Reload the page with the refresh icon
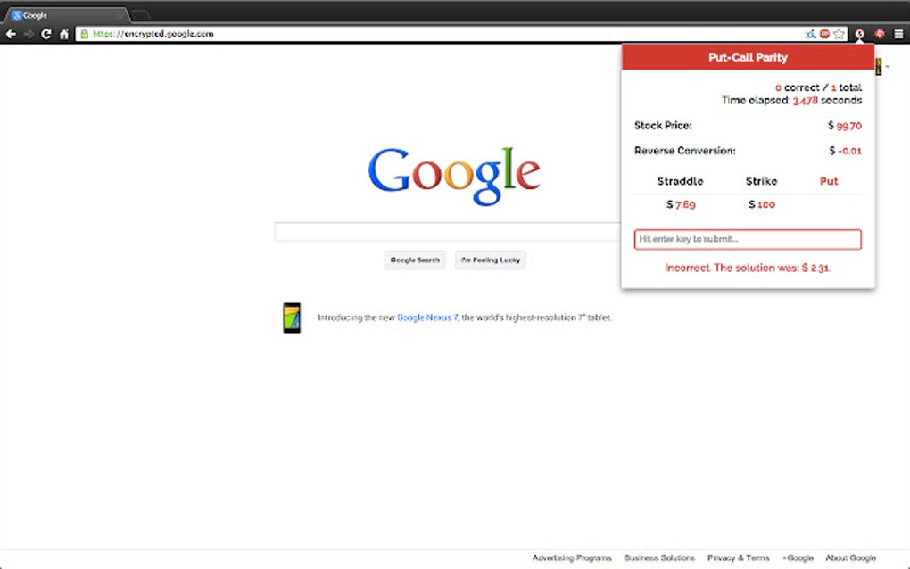The height and width of the screenshot is (569, 910). (x=45, y=34)
